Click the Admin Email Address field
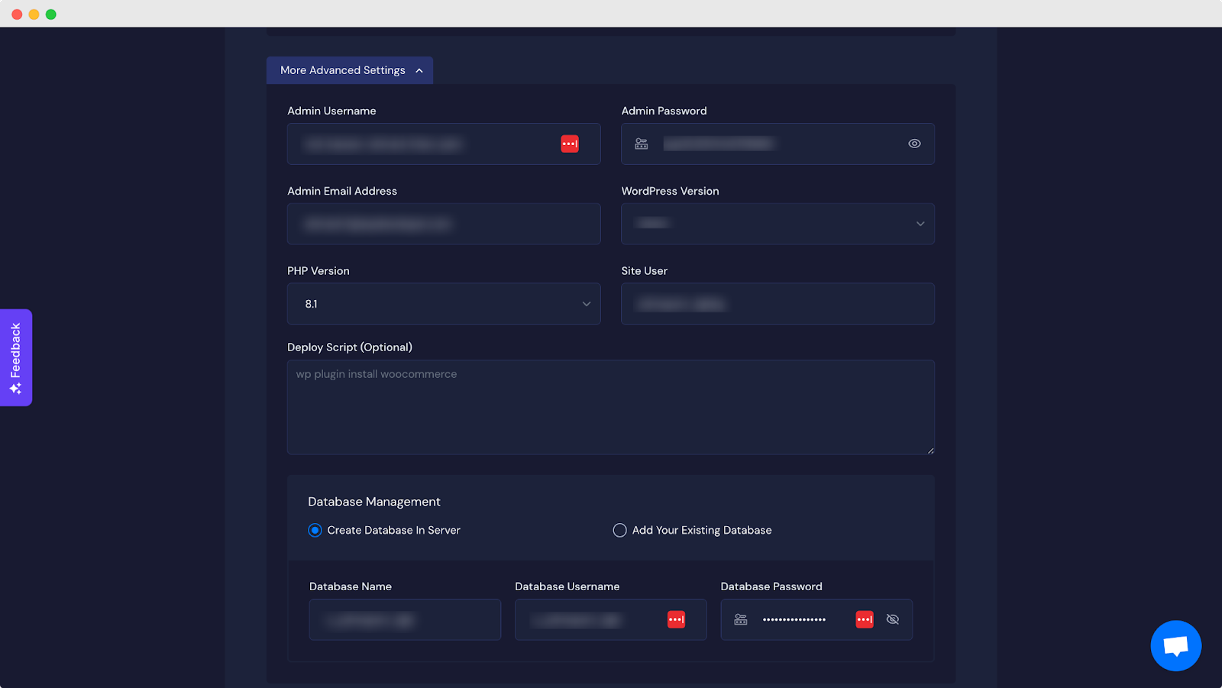 pos(443,224)
